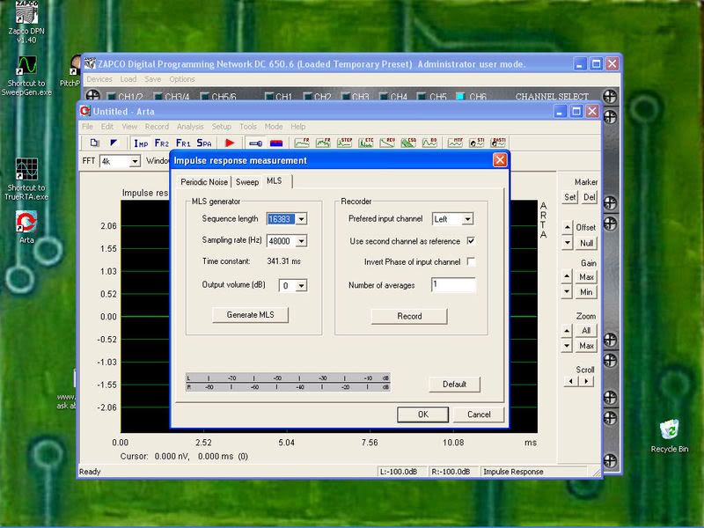Toggle the CH5 checkbox in ZAPCO window
This screenshot has width=704, height=528.
point(422,96)
